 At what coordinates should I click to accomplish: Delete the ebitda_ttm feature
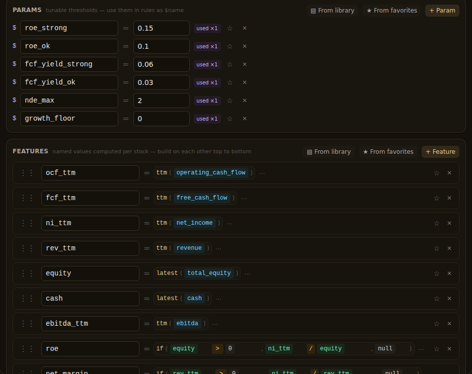(x=449, y=324)
